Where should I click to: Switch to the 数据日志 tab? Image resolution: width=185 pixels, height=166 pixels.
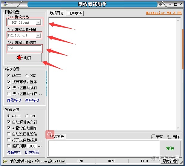tap(56, 13)
